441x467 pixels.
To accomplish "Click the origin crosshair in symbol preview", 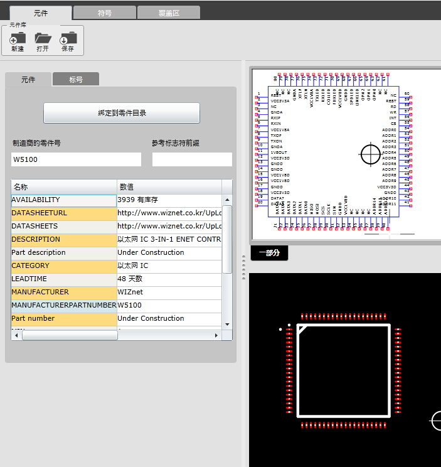I will coord(371,154).
